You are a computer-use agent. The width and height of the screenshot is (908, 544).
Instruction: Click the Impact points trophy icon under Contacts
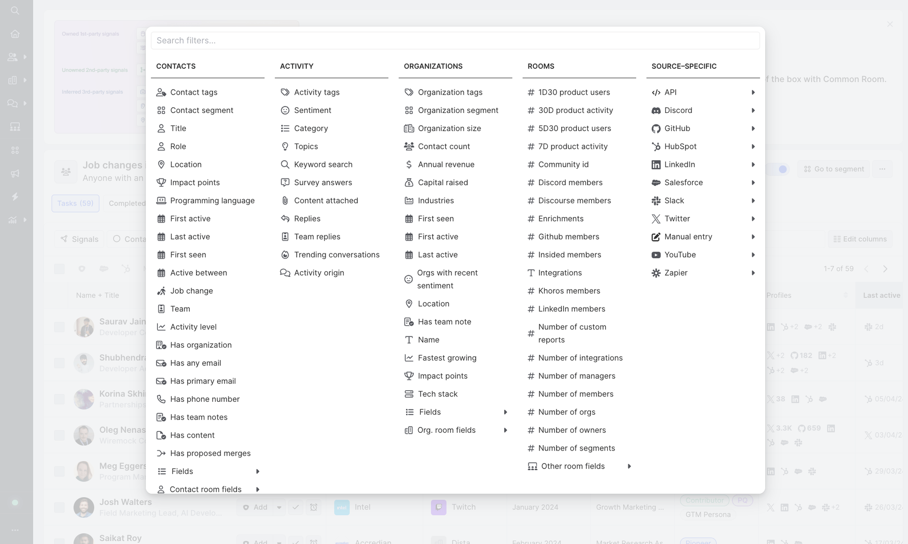coord(161,183)
